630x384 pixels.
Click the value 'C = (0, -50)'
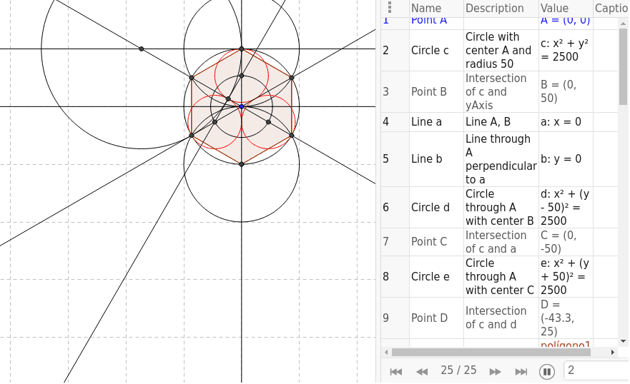(x=566, y=242)
